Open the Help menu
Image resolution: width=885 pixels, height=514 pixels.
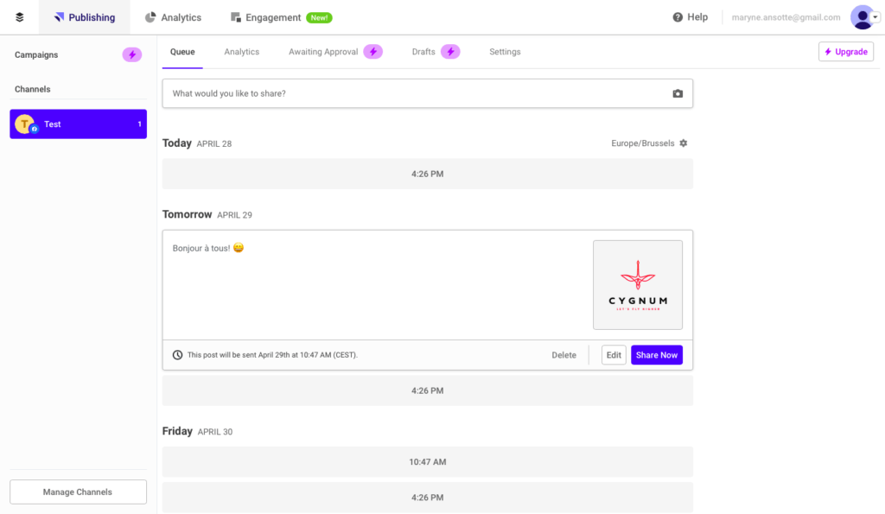(x=690, y=16)
